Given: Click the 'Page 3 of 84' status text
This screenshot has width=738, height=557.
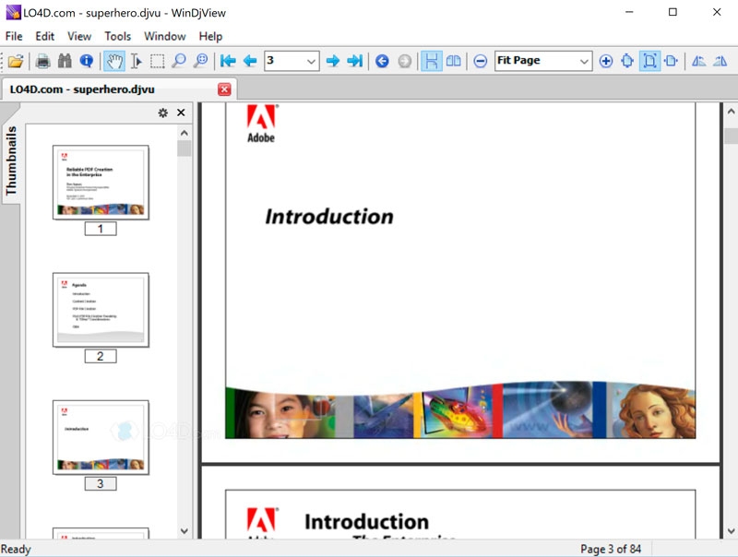Looking at the screenshot, I should click(611, 549).
